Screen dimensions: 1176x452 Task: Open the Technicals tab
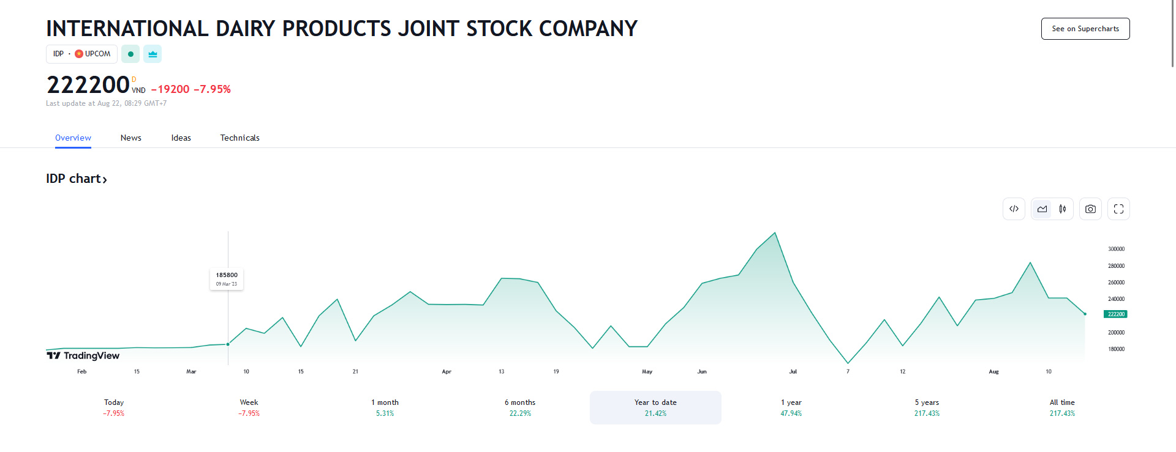239,138
